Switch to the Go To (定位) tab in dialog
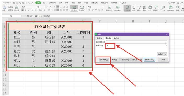 click(116, 38)
